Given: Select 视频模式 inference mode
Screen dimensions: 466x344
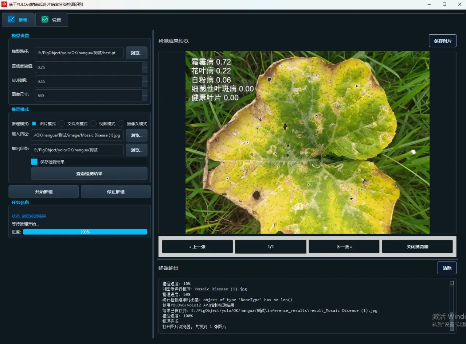Looking at the screenshot, I should (93, 124).
